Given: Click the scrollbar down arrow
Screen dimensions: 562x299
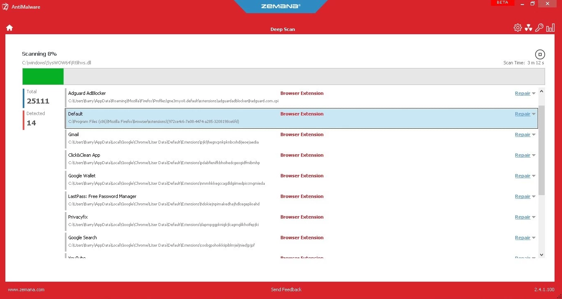Looking at the screenshot, I should (541, 255).
